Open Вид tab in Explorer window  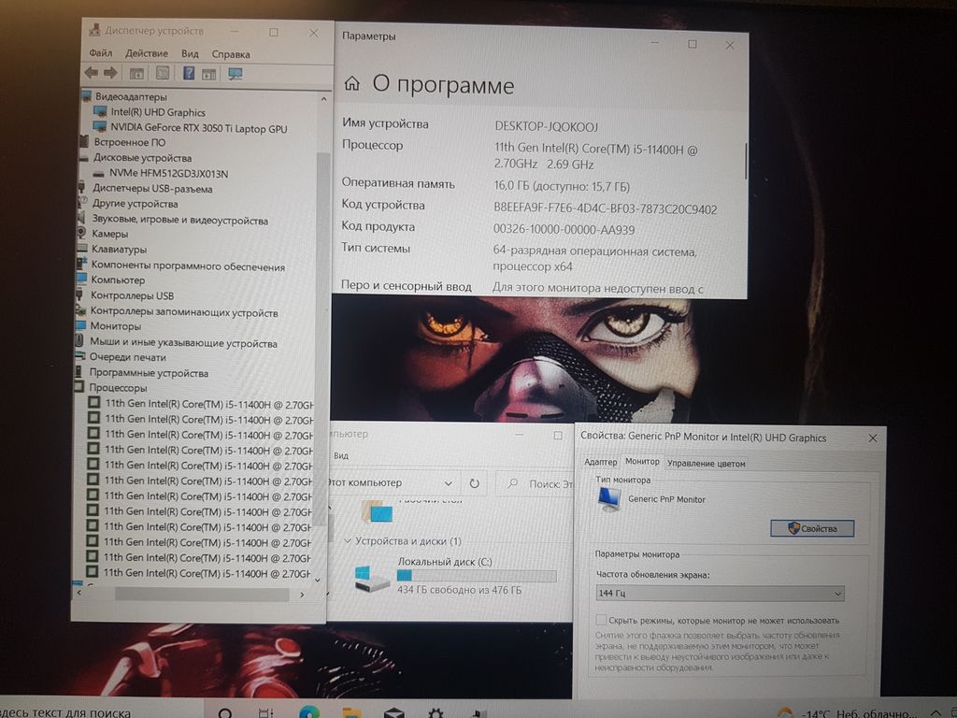[x=341, y=455]
